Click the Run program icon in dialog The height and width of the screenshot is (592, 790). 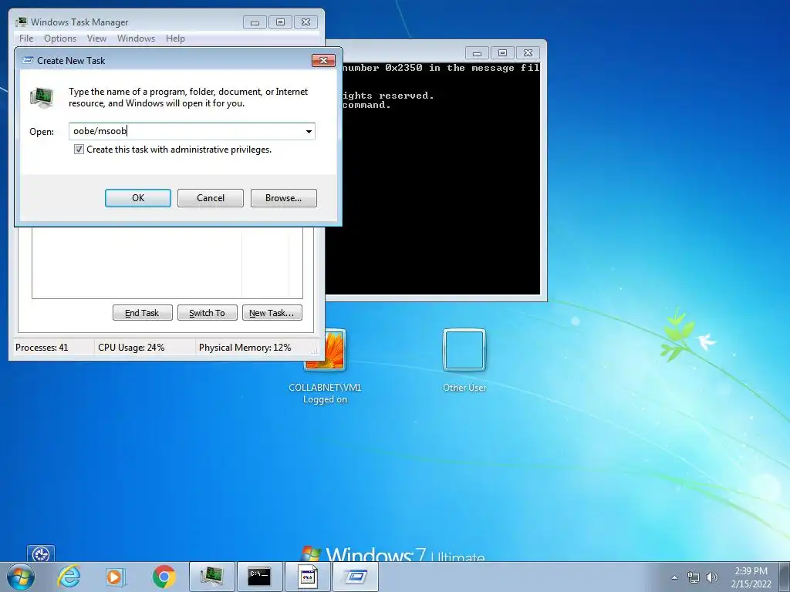click(x=42, y=97)
